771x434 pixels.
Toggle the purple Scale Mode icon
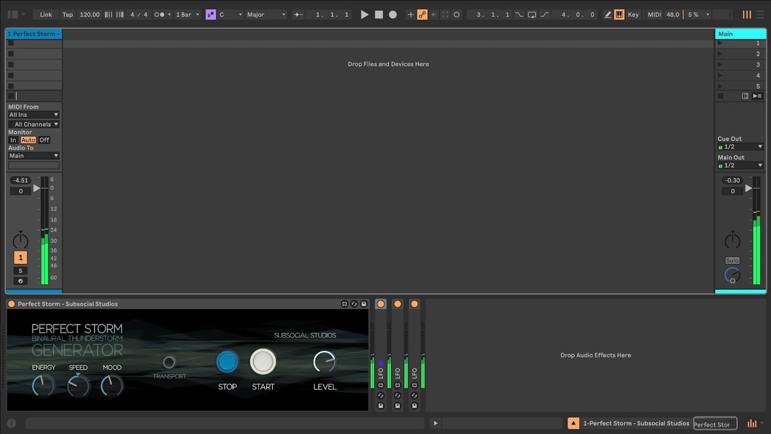pos(210,14)
